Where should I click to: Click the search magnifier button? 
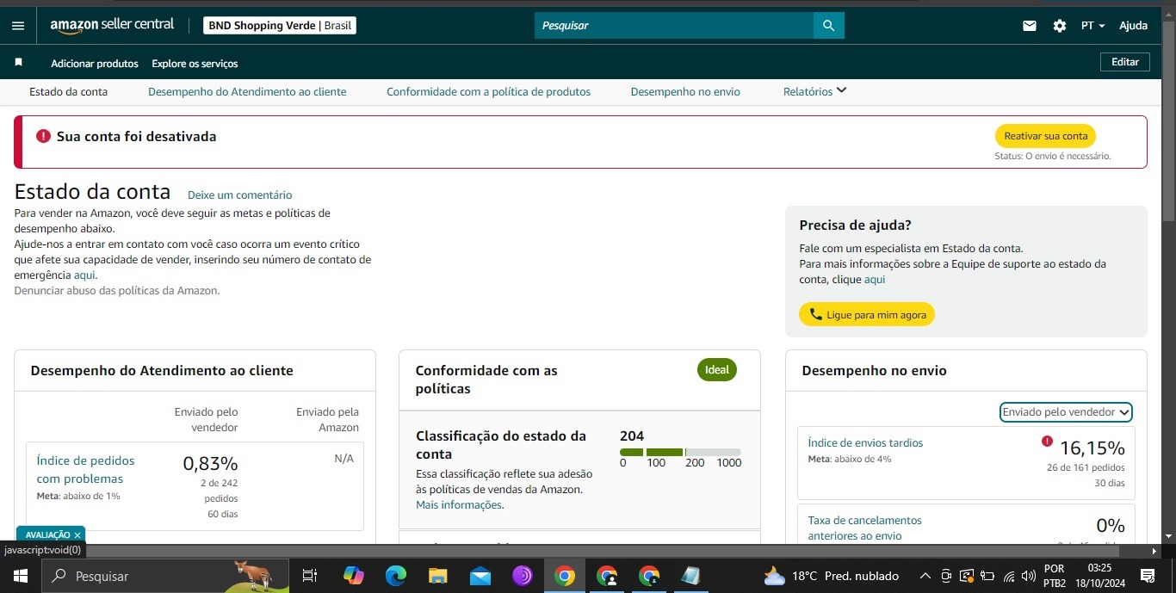(828, 26)
